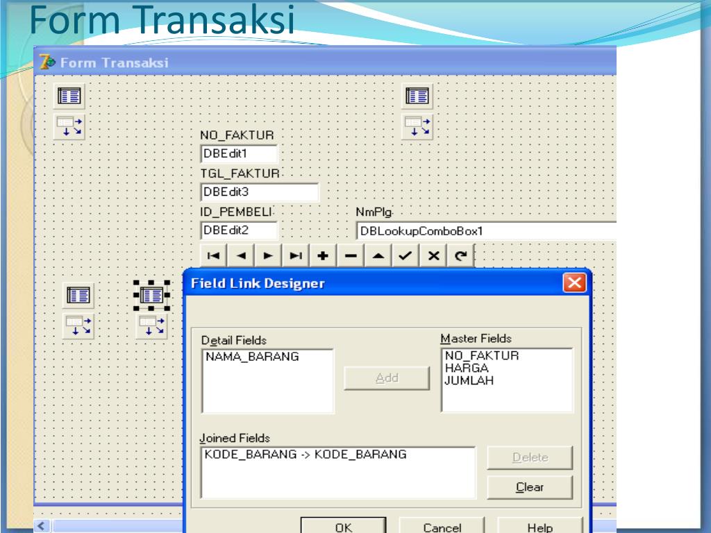Image resolution: width=711 pixels, height=533 pixels.
Task: Select KODE_BARANG -> KODE_BARANG joined field
Action: pyautogui.click(x=306, y=455)
